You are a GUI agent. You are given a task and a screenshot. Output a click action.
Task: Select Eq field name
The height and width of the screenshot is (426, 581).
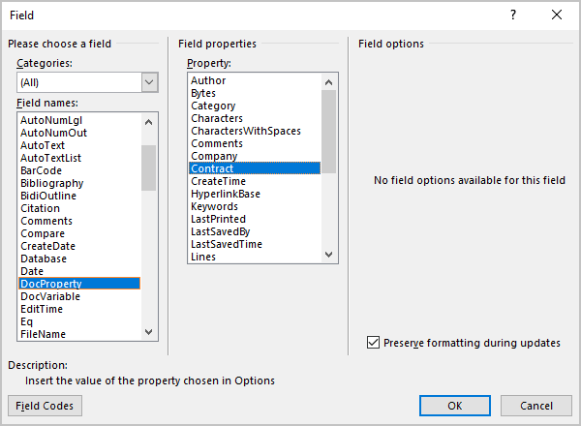click(79, 321)
